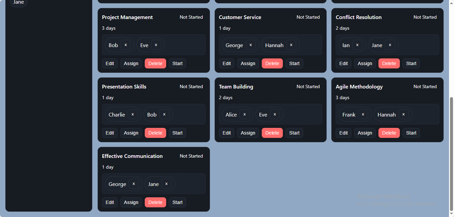
Task: Remove Eve from Team Building
Action: coord(275,115)
